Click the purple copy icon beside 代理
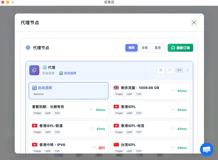This screenshot has height=160, width=218. click(x=34, y=70)
